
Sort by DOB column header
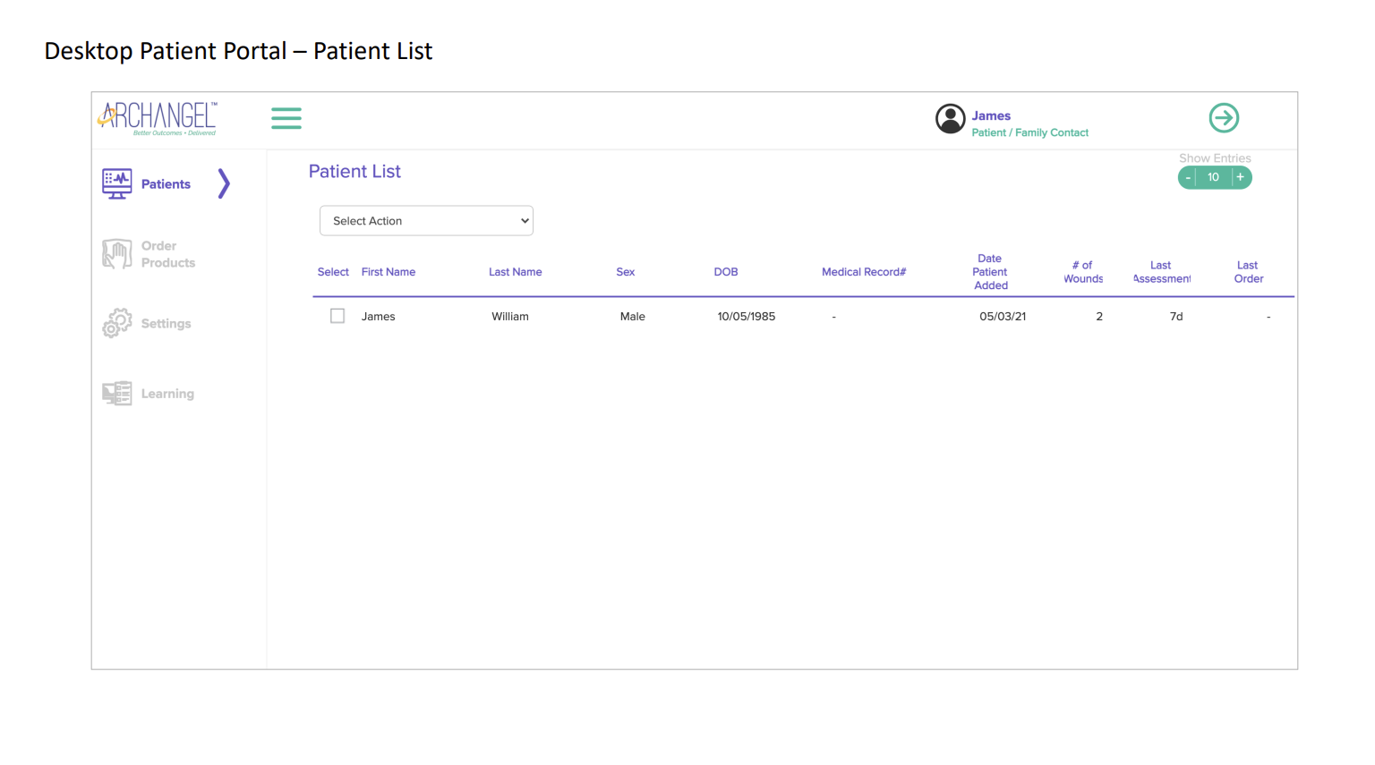(725, 272)
